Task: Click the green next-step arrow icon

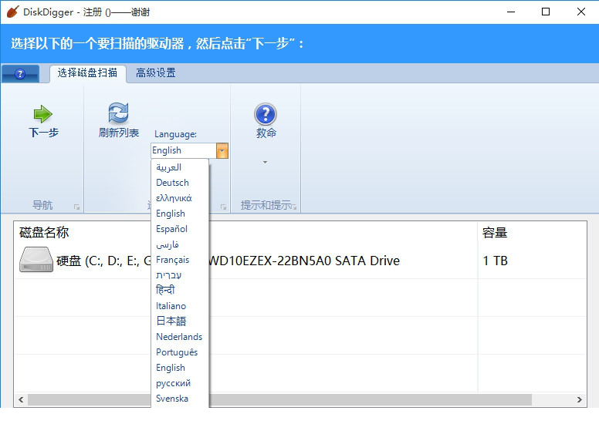Action: tap(42, 114)
